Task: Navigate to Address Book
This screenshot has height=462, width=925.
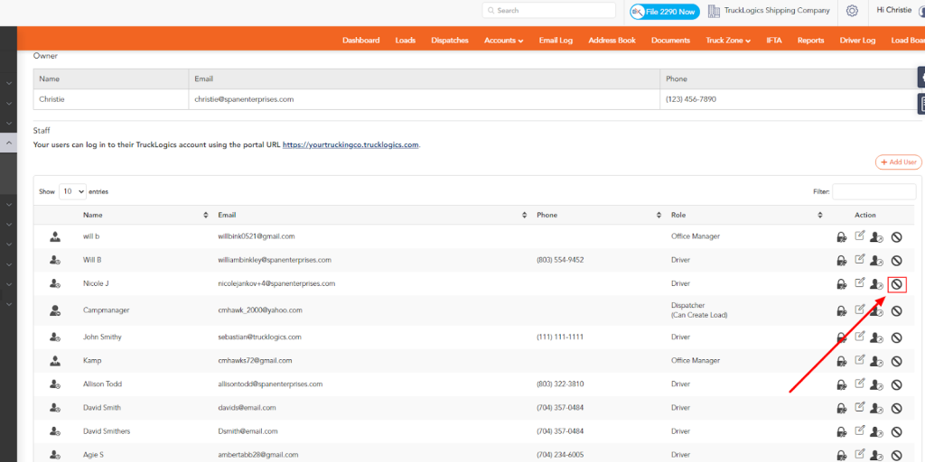Action: point(612,41)
